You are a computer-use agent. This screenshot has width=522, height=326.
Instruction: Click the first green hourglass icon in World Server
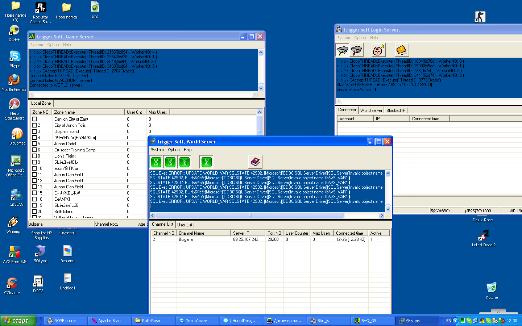pos(156,162)
